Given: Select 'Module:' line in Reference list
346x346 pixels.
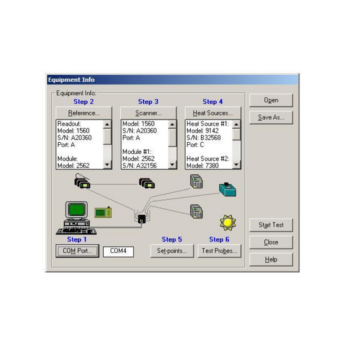Looking at the screenshot, I should pyautogui.click(x=68, y=159).
